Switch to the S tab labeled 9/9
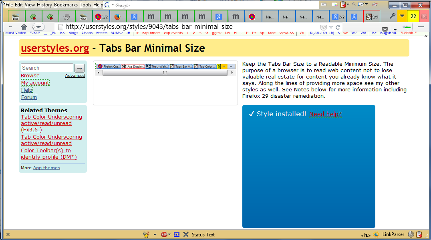 point(372,17)
